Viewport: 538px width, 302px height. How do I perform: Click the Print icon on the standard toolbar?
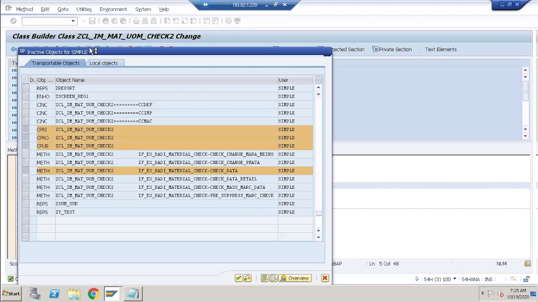point(136,21)
